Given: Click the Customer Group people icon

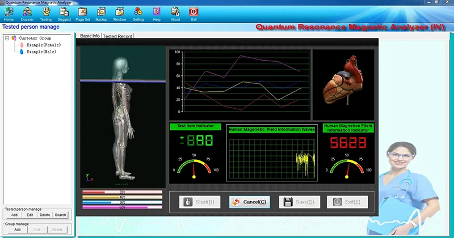Looking at the screenshot, I should pyautogui.click(x=14, y=38).
